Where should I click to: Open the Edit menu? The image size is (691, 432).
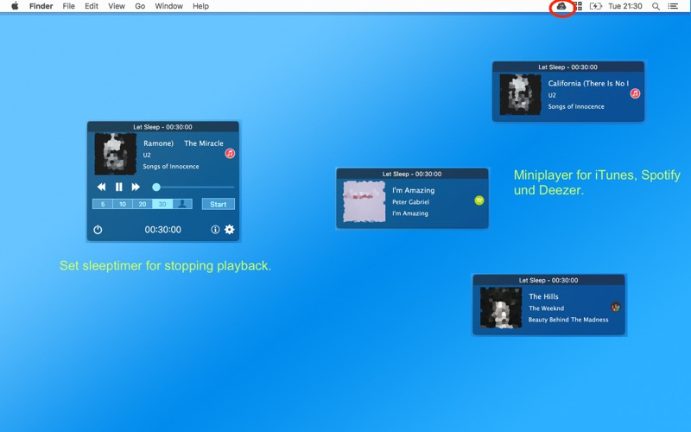(92, 6)
